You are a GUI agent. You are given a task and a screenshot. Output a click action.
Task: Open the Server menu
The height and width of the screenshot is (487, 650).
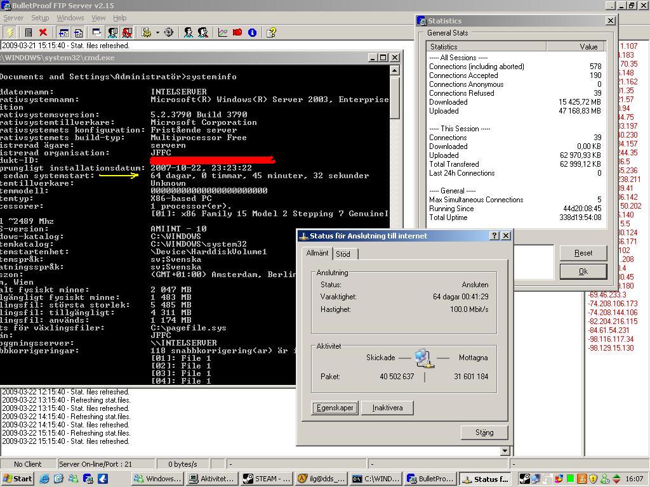13,18
